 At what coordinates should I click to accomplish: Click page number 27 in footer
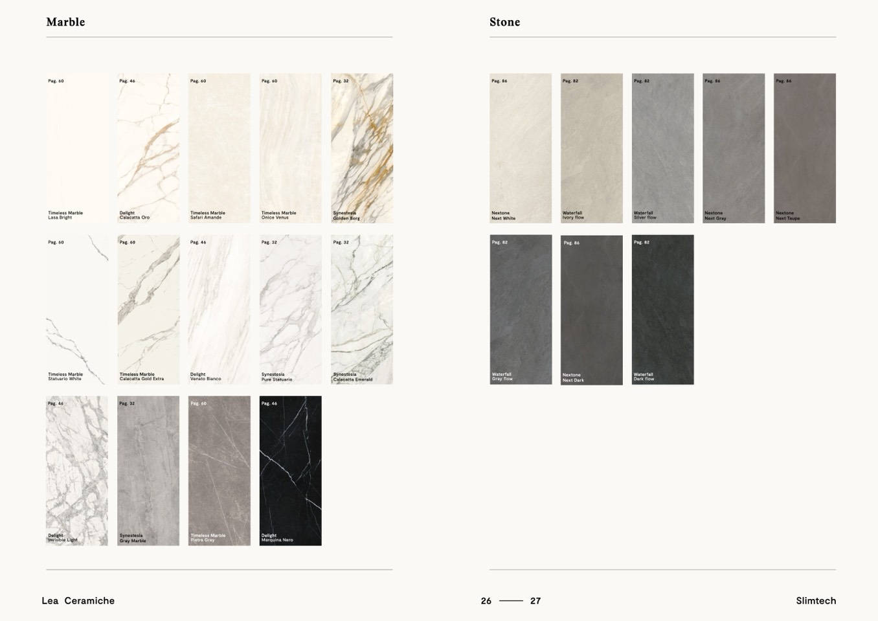click(535, 601)
